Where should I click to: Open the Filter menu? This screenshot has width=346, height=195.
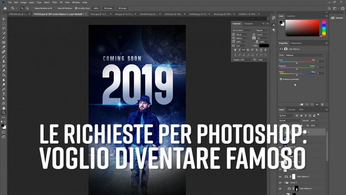[54, 2]
